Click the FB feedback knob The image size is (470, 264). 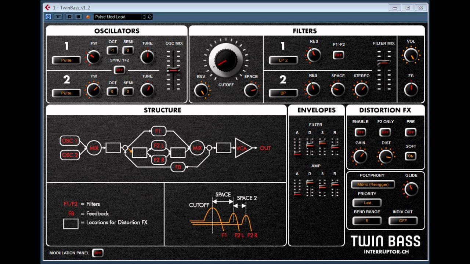click(x=411, y=89)
